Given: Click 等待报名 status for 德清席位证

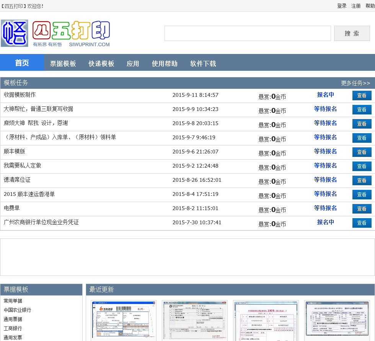Looking at the screenshot, I should click(x=325, y=179).
